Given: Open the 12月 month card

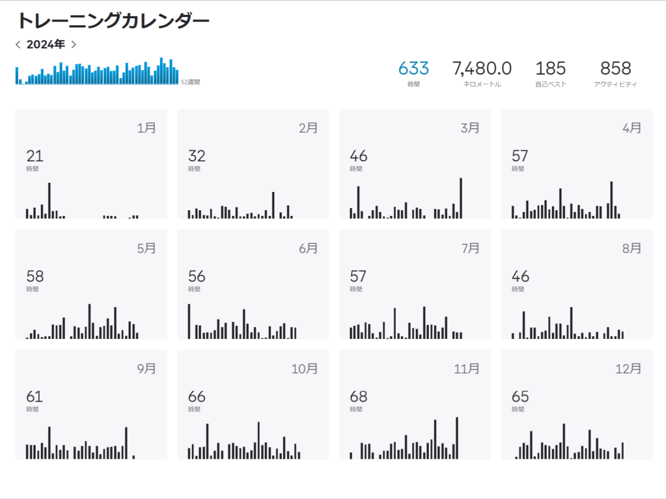Looking at the screenshot, I should pyautogui.click(x=576, y=405).
